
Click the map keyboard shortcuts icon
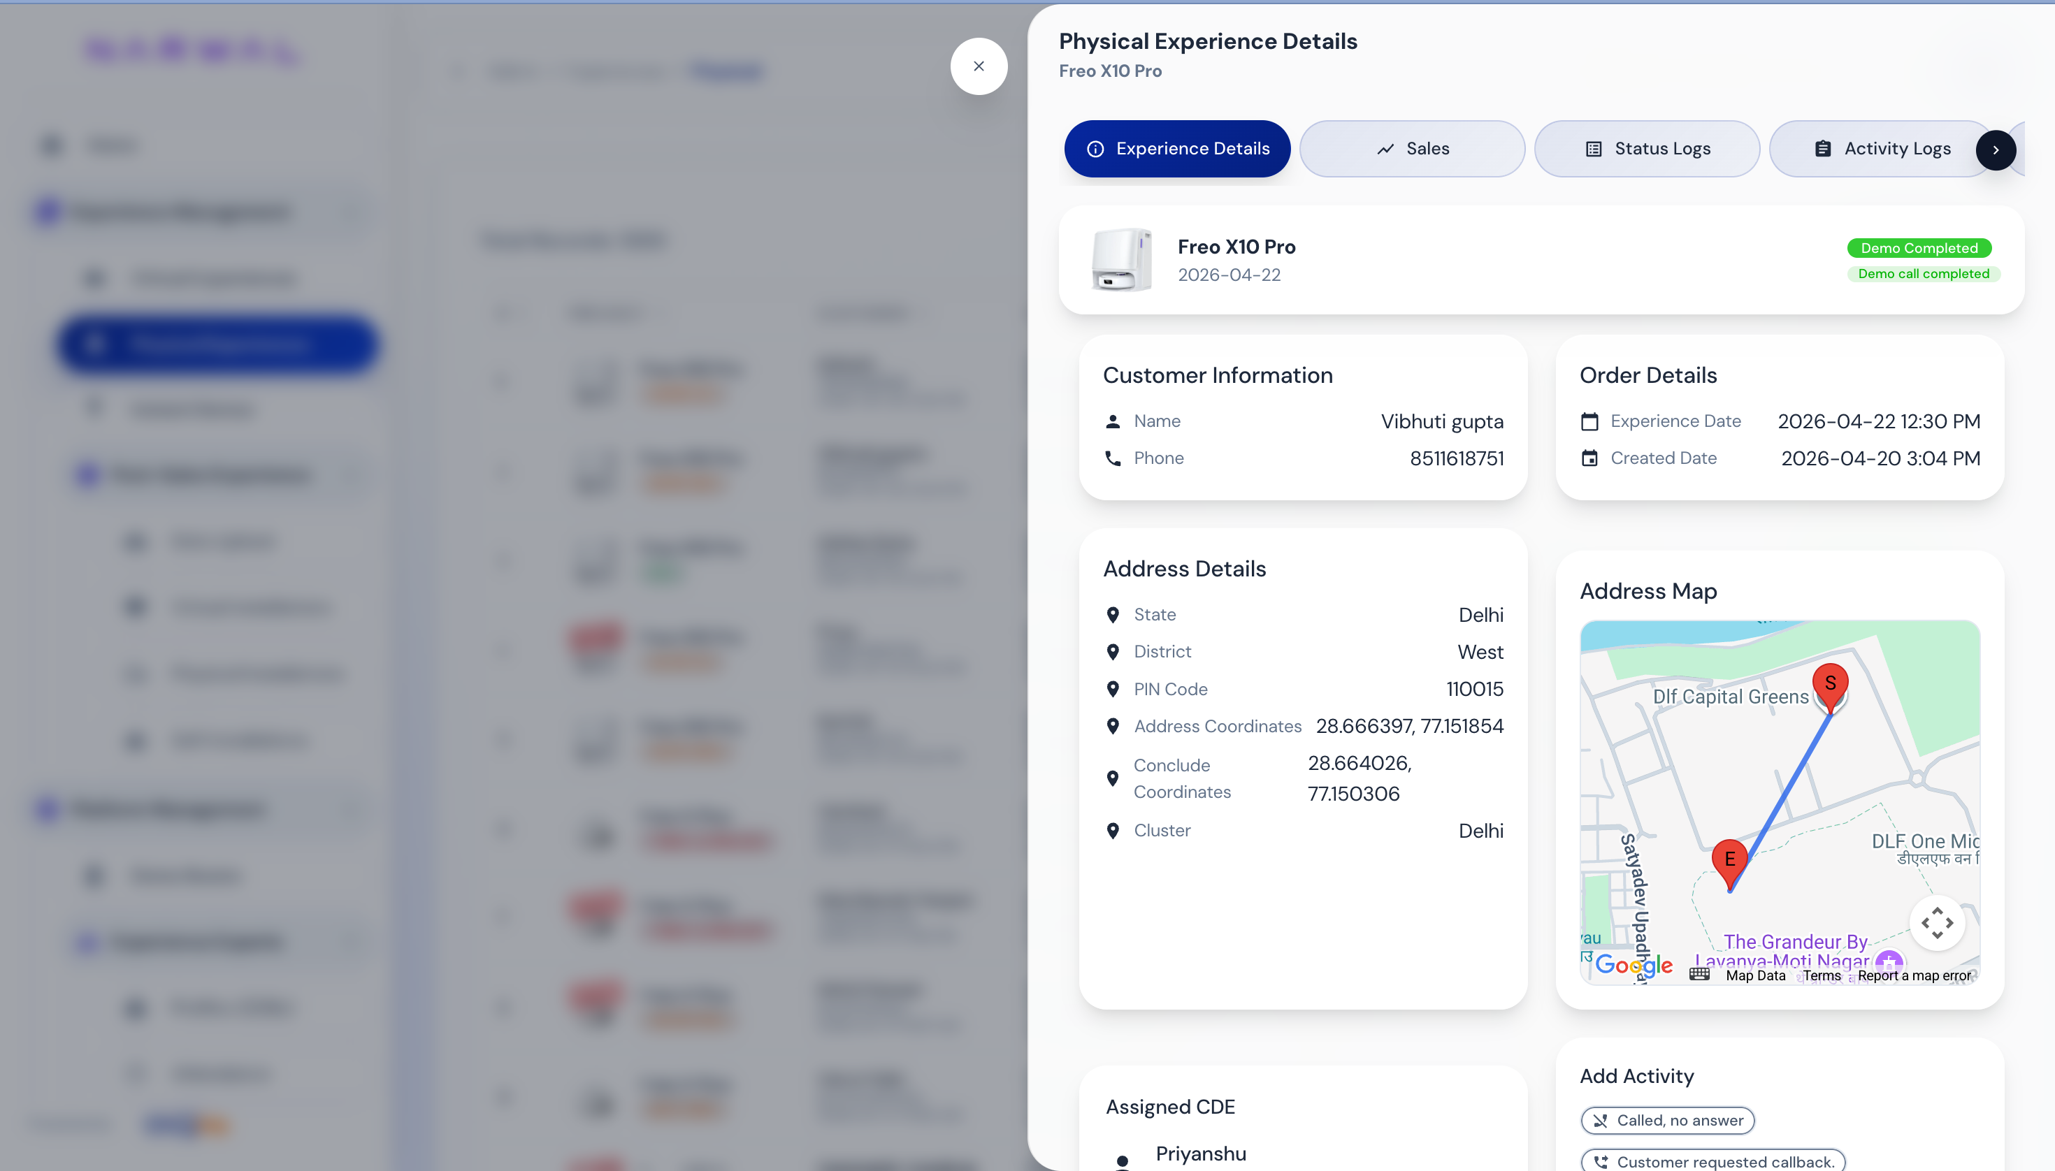point(1699,975)
